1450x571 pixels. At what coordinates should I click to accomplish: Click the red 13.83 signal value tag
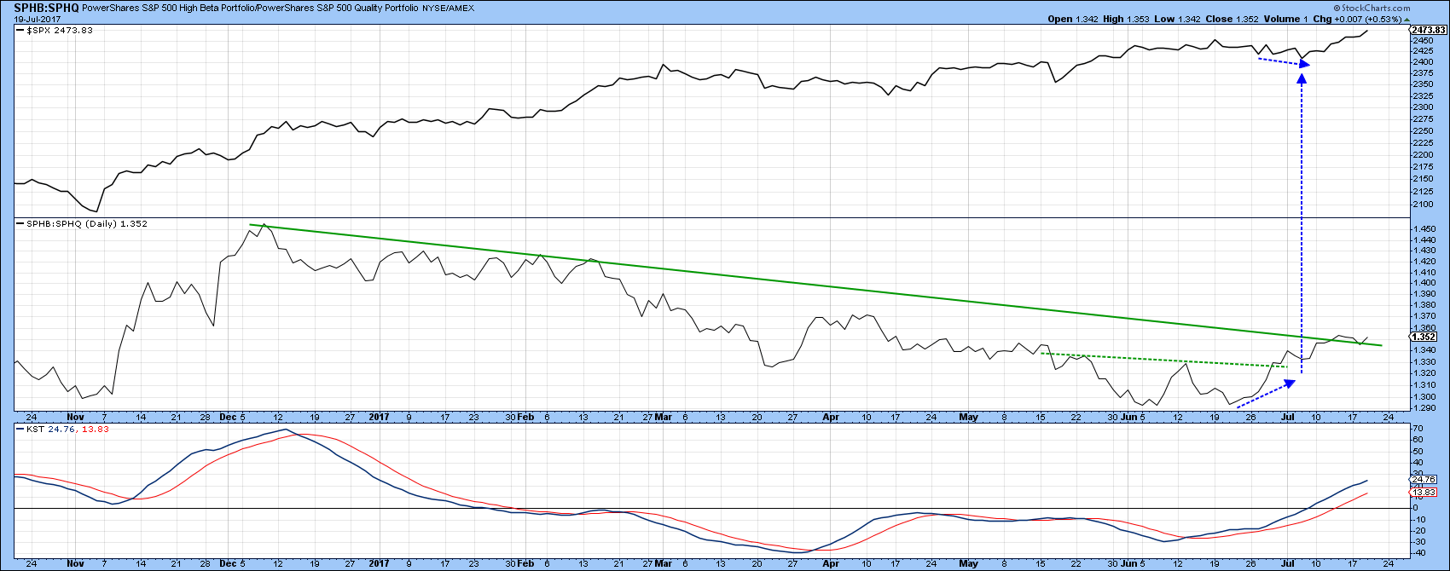[x=1425, y=493]
